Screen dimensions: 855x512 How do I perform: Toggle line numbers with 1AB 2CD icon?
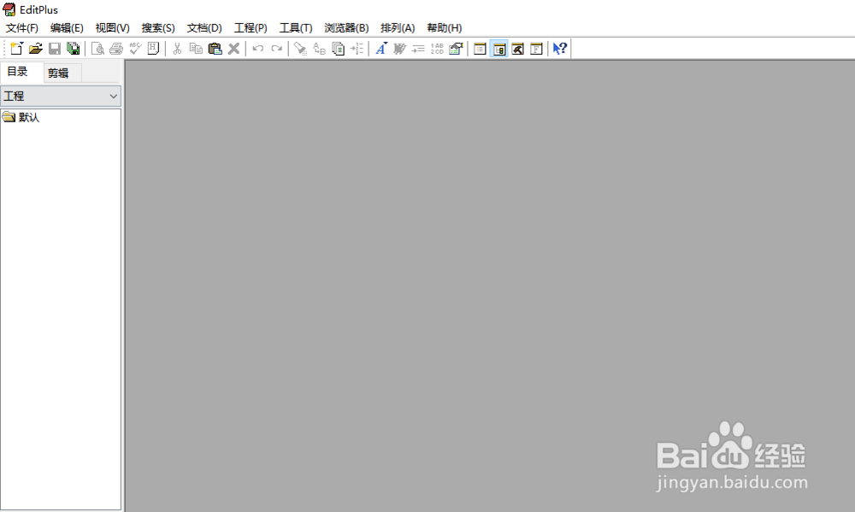[437, 49]
